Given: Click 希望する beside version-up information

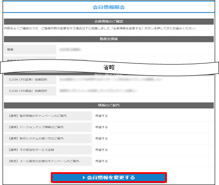Looking at the screenshot, I should click(x=102, y=127).
